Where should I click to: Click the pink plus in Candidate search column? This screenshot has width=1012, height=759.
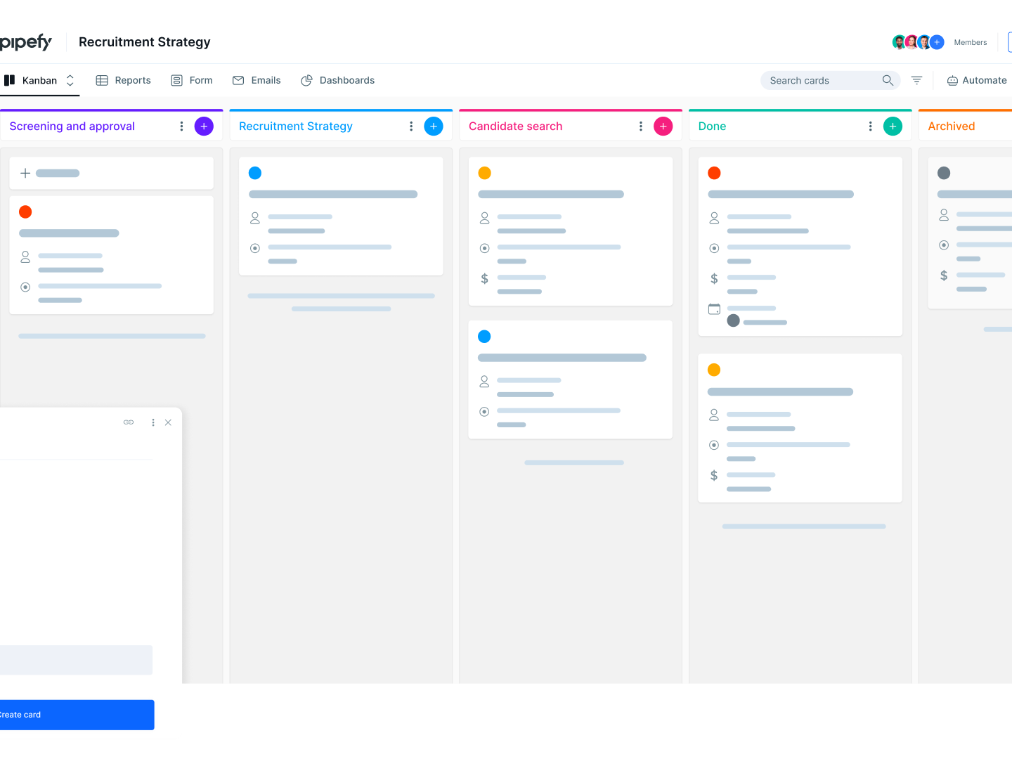[x=663, y=126]
